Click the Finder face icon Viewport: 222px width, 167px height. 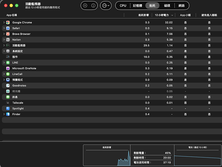coord(8,114)
